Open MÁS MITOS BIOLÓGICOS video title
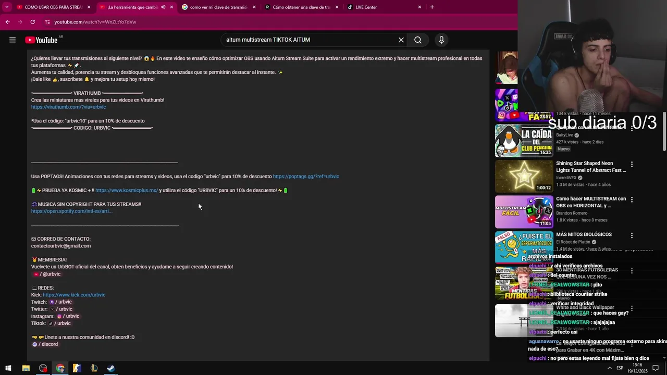The width and height of the screenshot is (667, 375). [x=584, y=234]
